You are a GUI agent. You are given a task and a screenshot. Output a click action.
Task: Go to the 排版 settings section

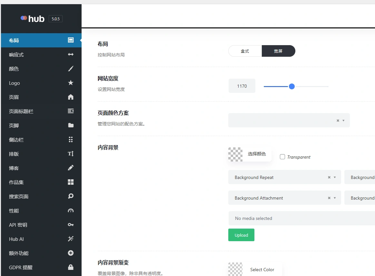point(41,154)
